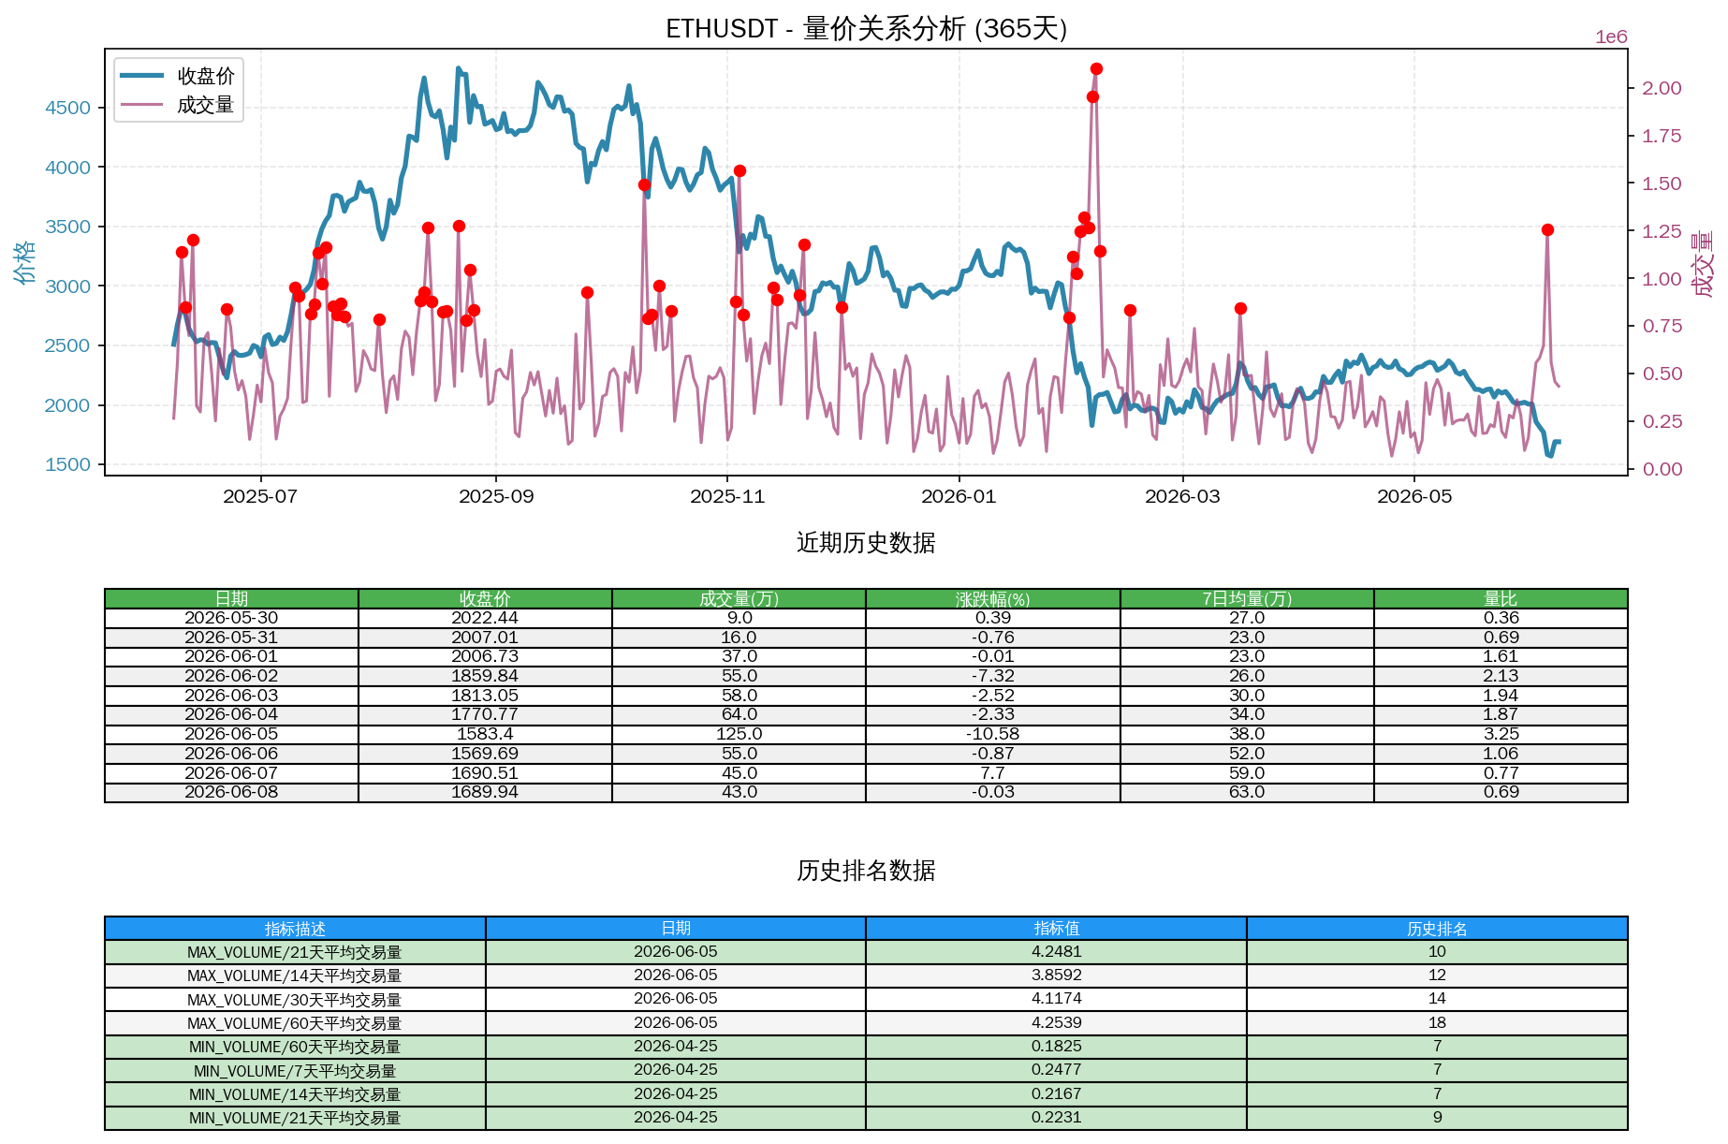Image resolution: width=1728 pixels, height=1144 pixels.
Task: Click the 4500 price axis tick
Action: click(x=68, y=108)
